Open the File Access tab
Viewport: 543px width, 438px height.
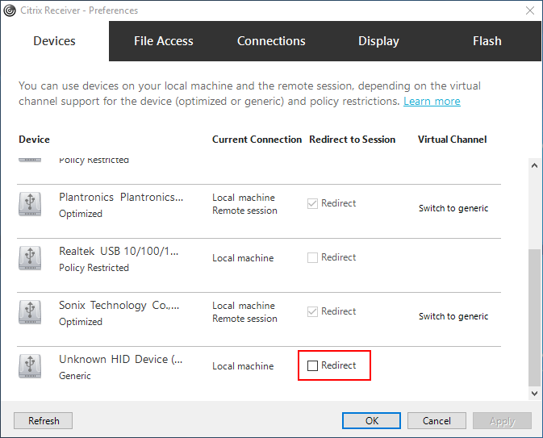[164, 41]
